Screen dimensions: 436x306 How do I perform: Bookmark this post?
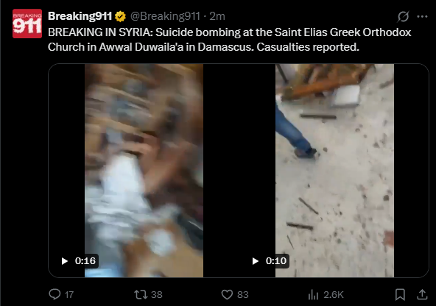(x=400, y=295)
